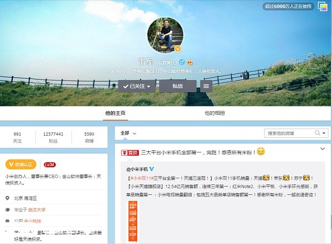Image resolution: width=332 pixels, height=244 pixels.
Task: Click the bio line under the profile name
Action: [x=164, y=71]
